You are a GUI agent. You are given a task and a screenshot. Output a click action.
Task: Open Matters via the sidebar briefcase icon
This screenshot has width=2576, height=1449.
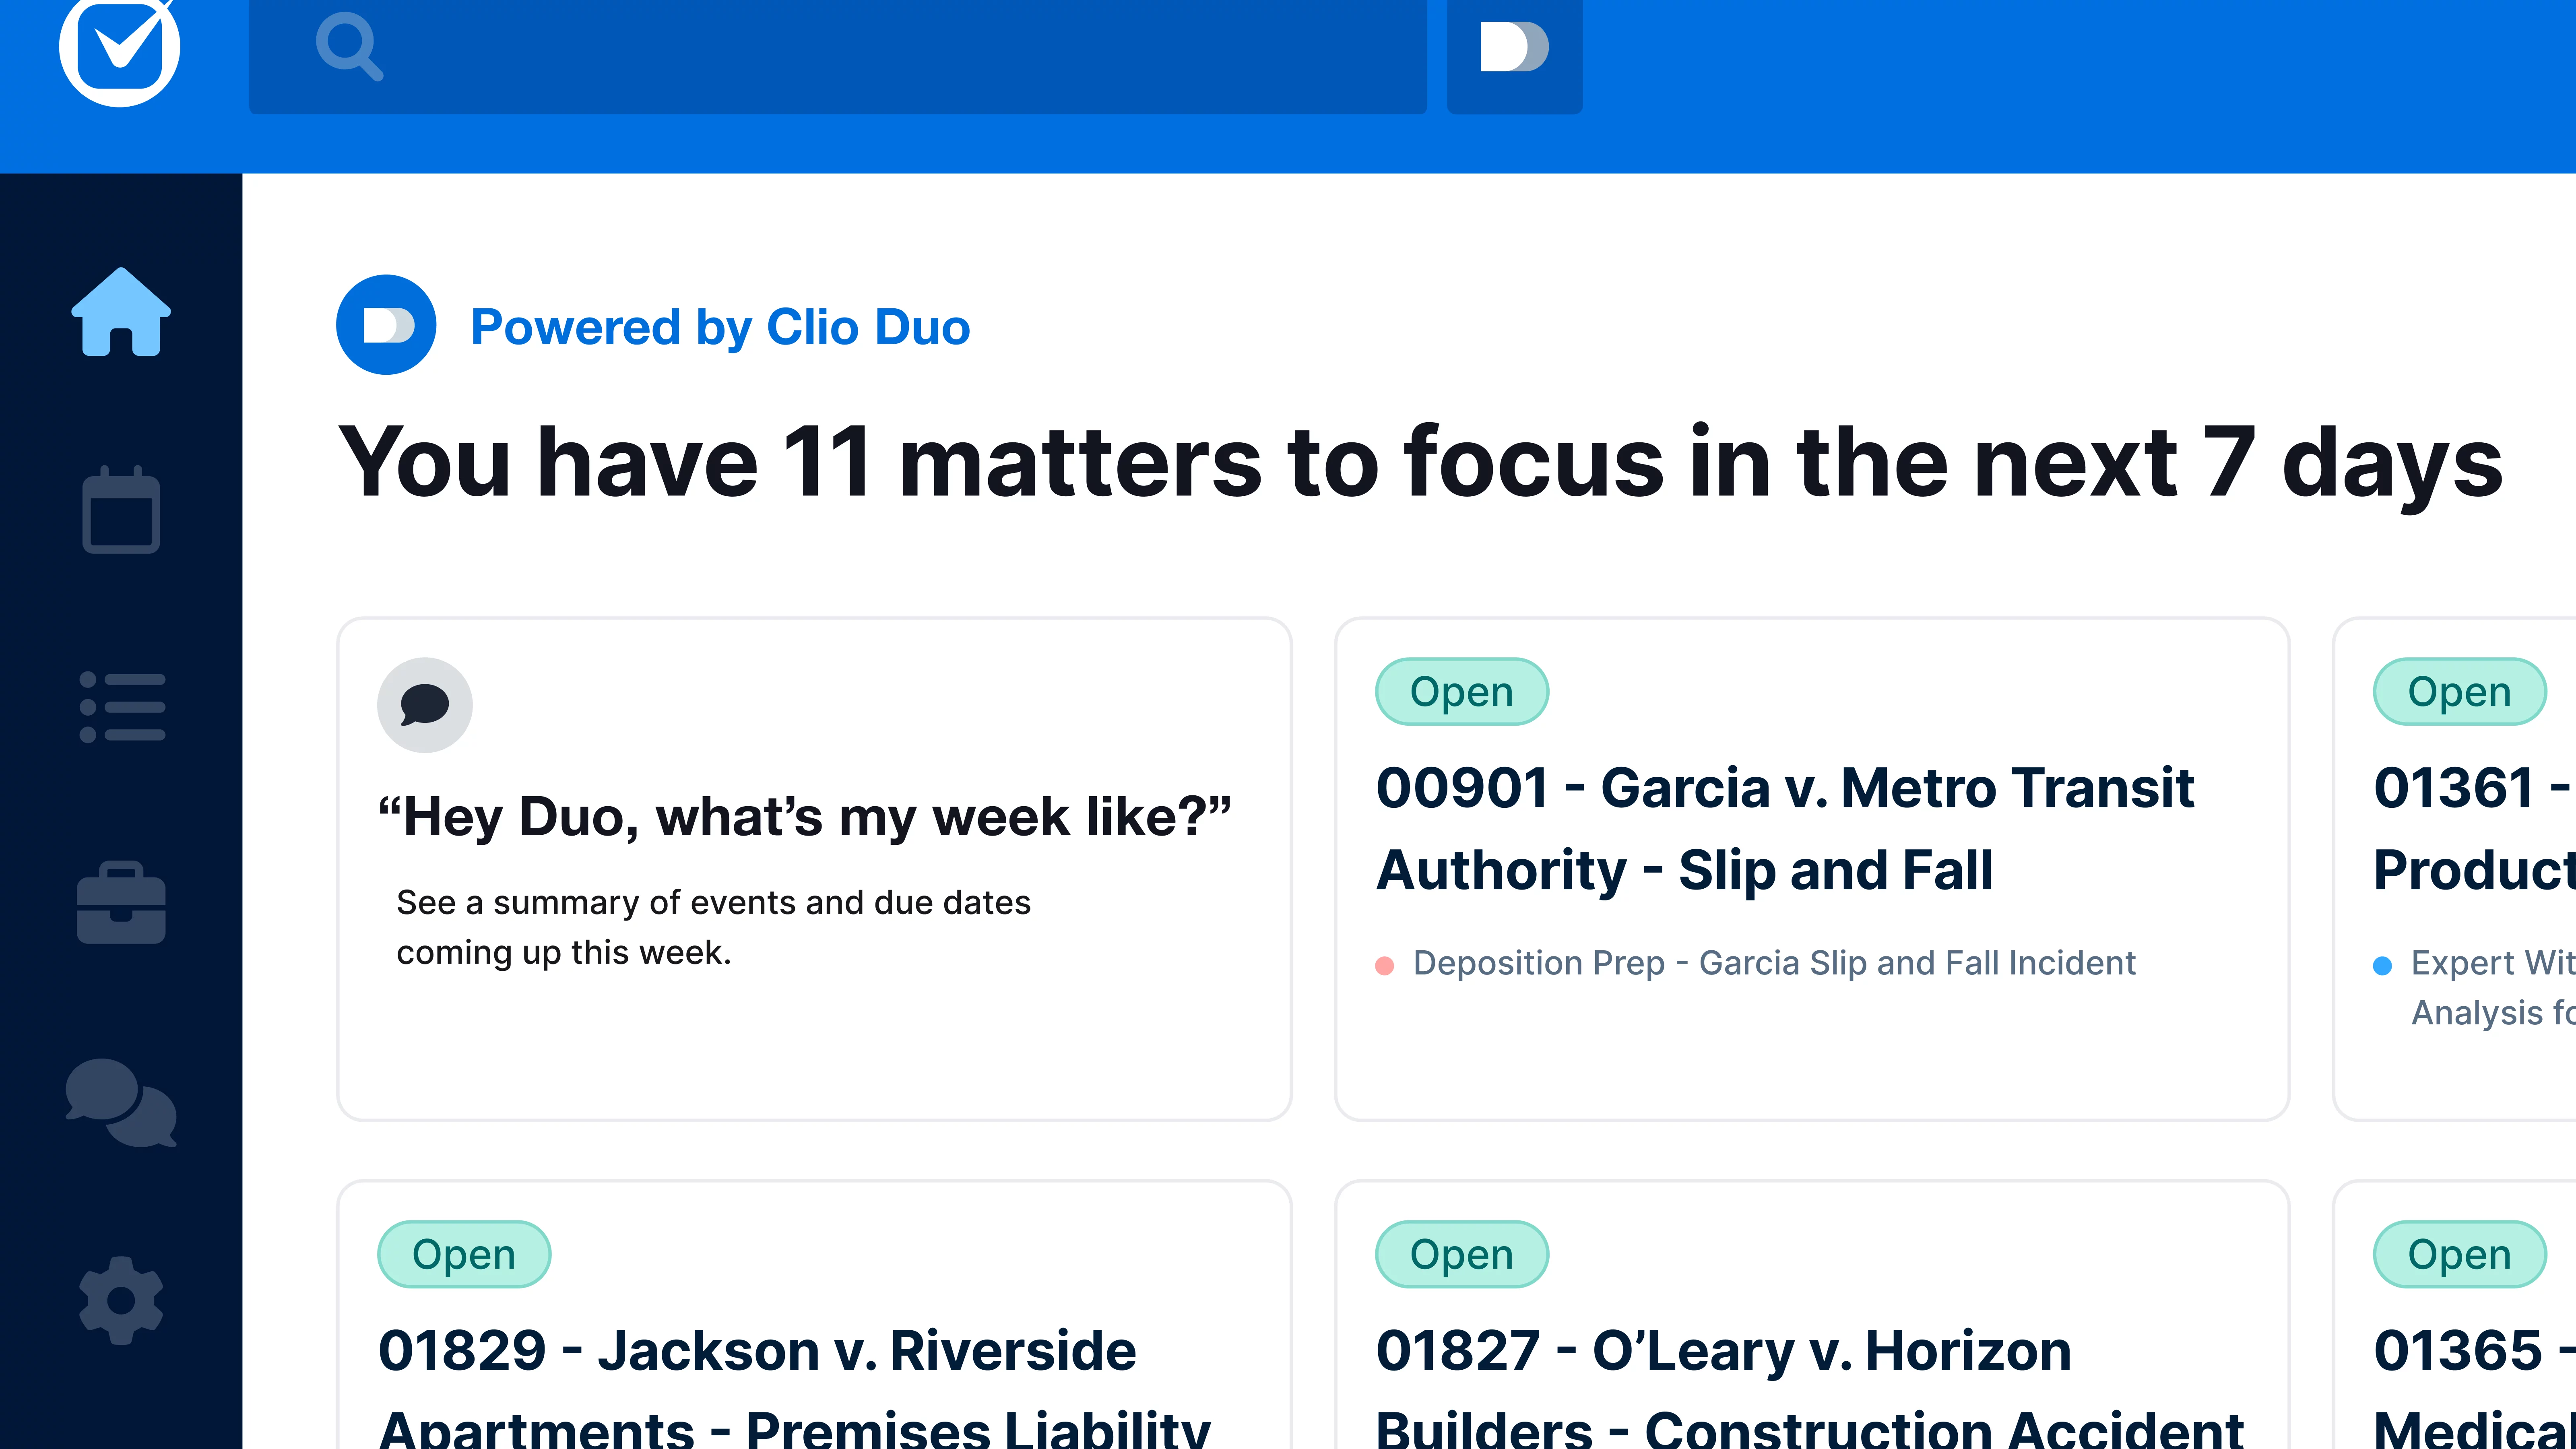tap(121, 903)
